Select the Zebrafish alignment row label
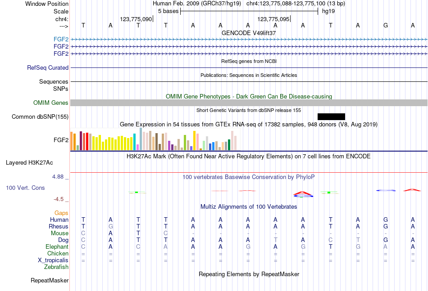This screenshot has width=428, height=291. 56,267
